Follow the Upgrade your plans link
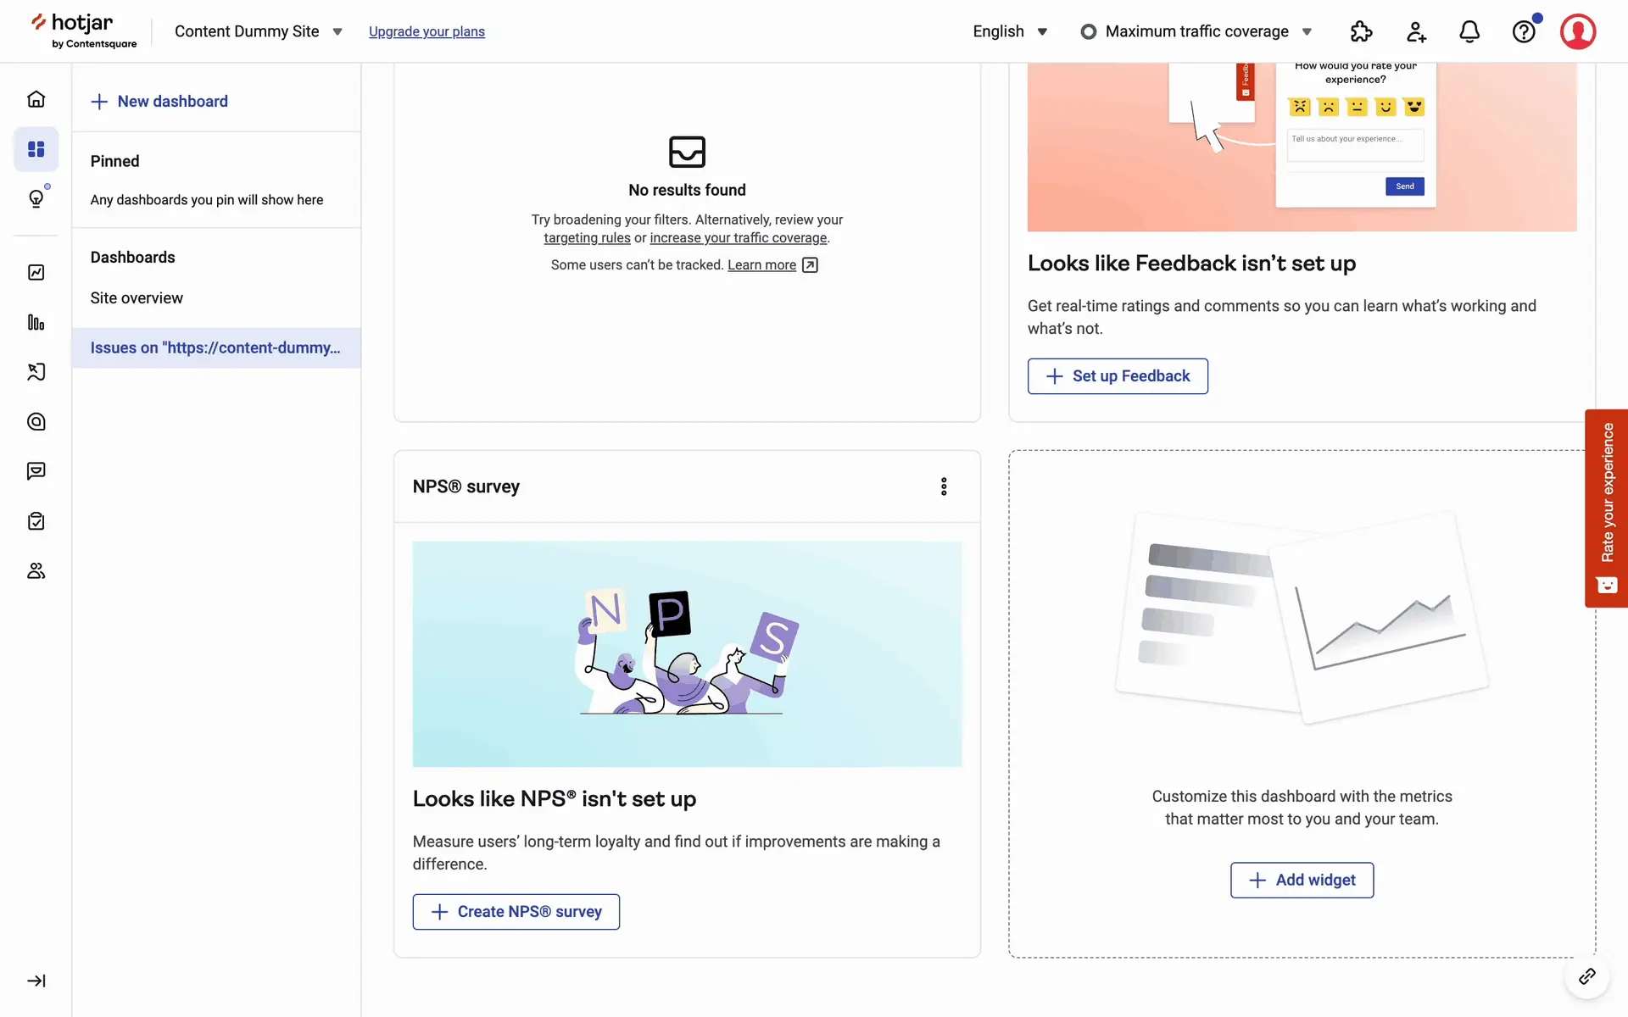Image resolution: width=1628 pixels, height=1017 pixels. (x=427, y=31)
